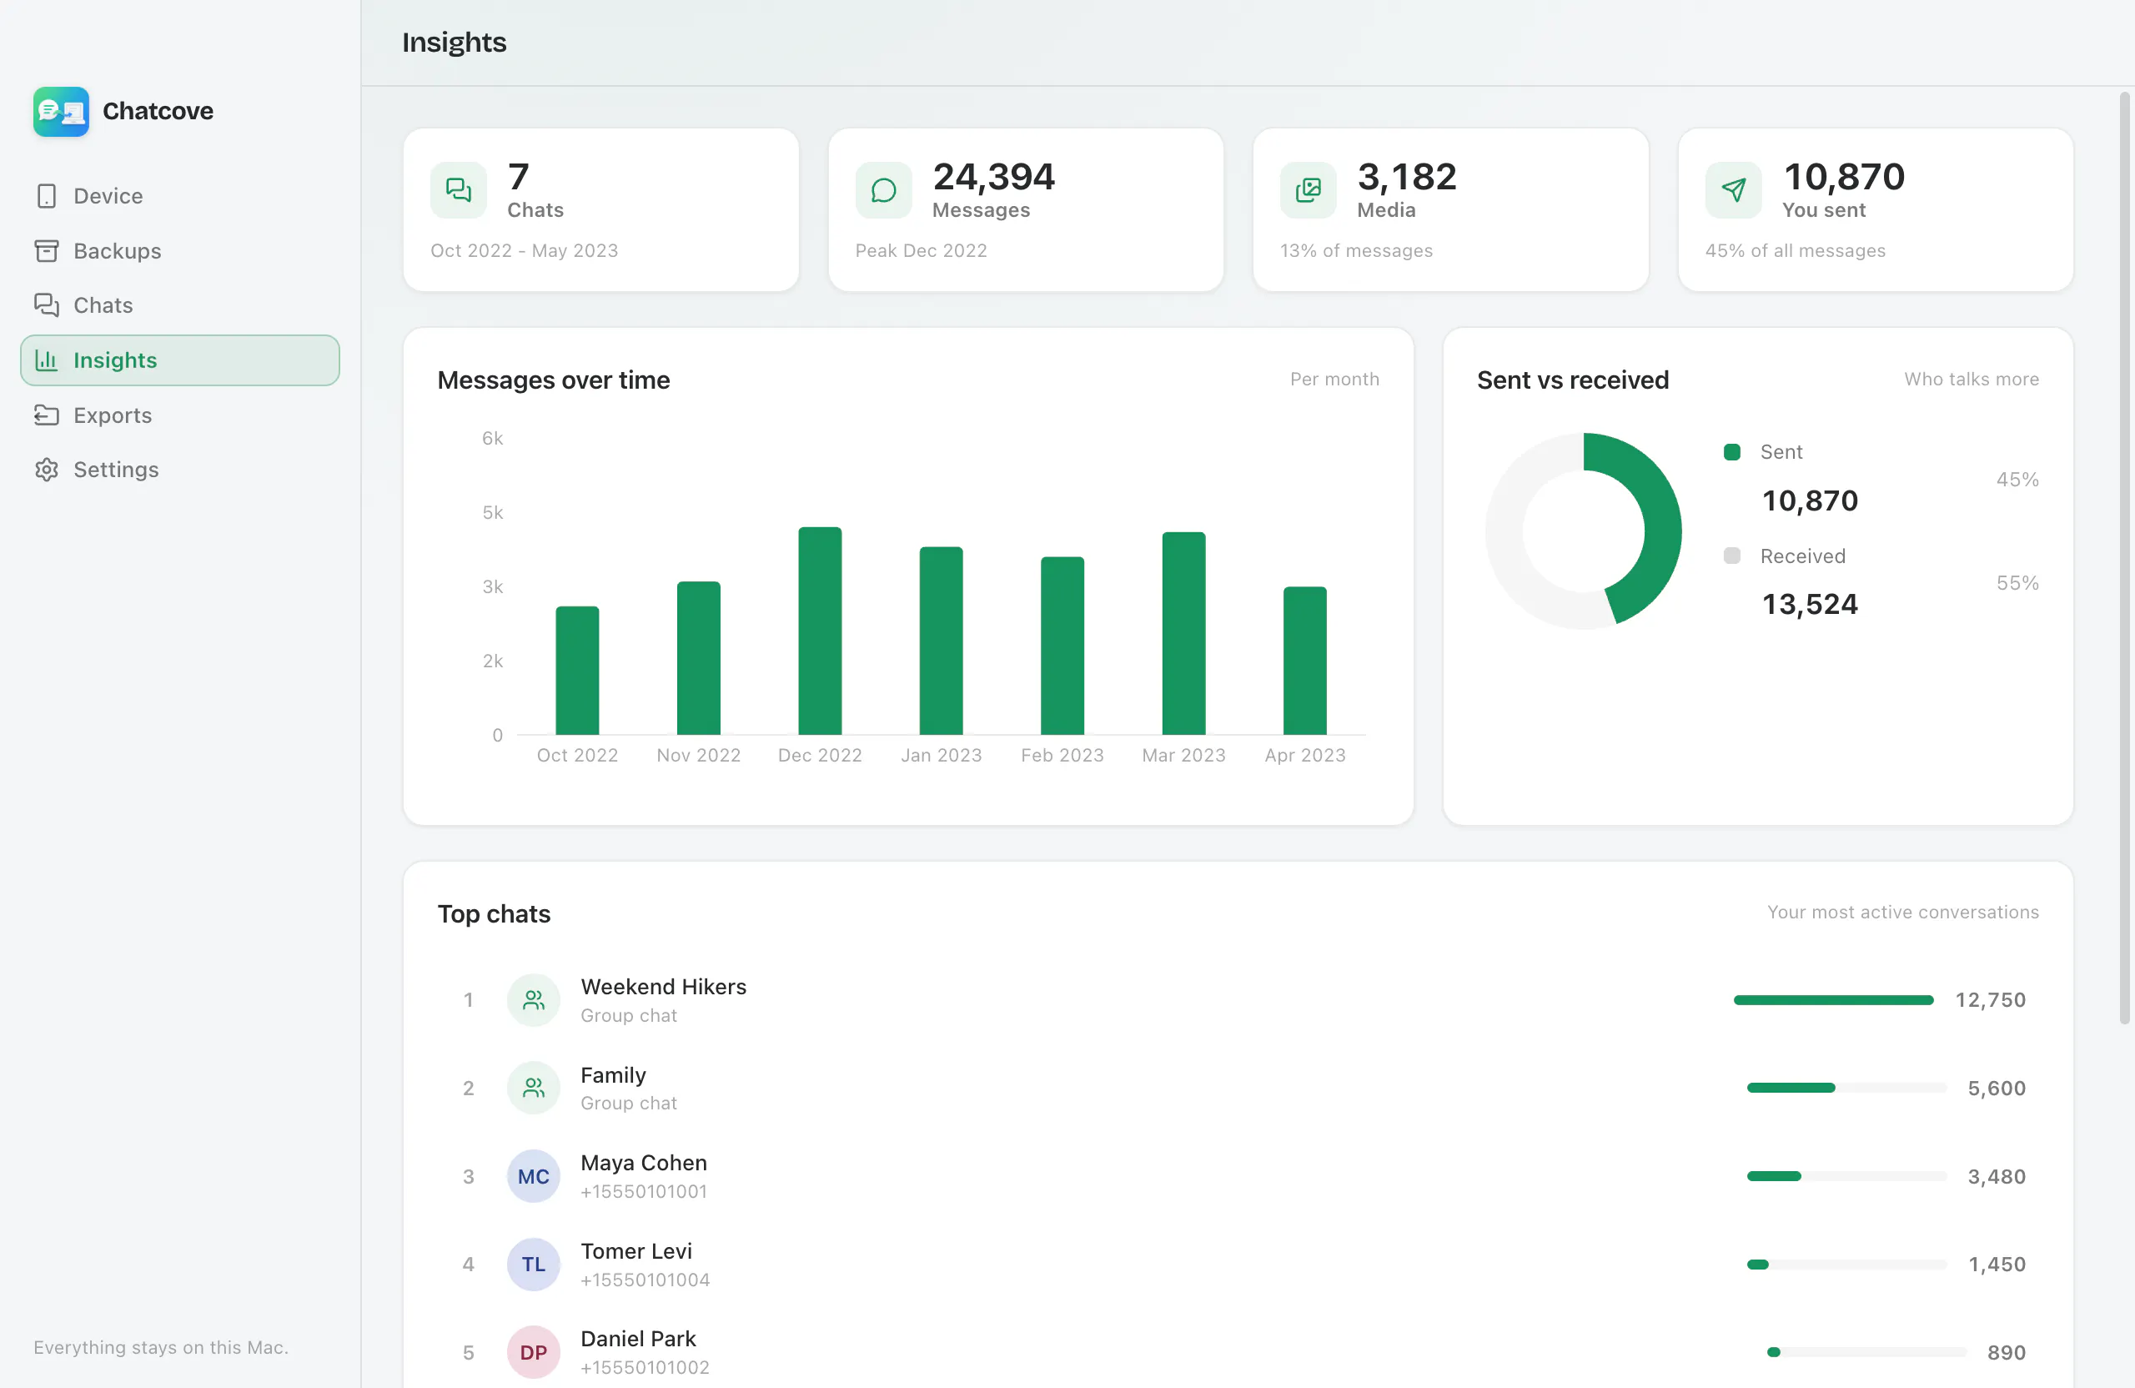Click the Chatcove app logo icon
Screen dimensions: 2135x1388
coord(61,111)
